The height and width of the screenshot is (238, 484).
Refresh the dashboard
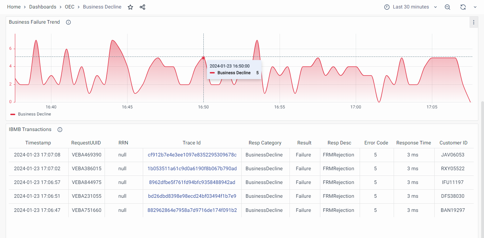(x=463, y=7)
